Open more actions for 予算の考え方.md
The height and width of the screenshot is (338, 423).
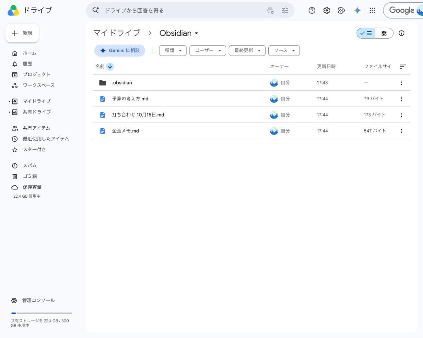(401, 99)
